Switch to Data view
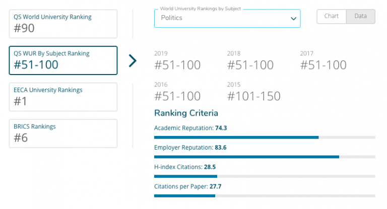Image resolution: width=387 pixels, height=209 pixels. 360,16
